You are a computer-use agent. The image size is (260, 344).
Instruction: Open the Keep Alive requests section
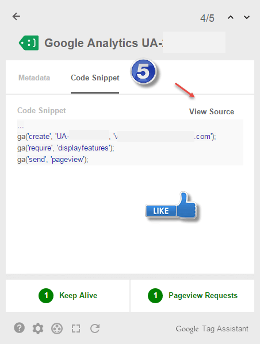point(68,296)
